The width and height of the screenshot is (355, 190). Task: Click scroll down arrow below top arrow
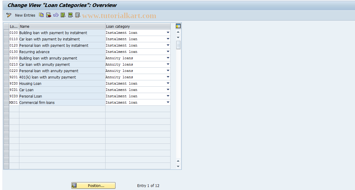point(178,37)
